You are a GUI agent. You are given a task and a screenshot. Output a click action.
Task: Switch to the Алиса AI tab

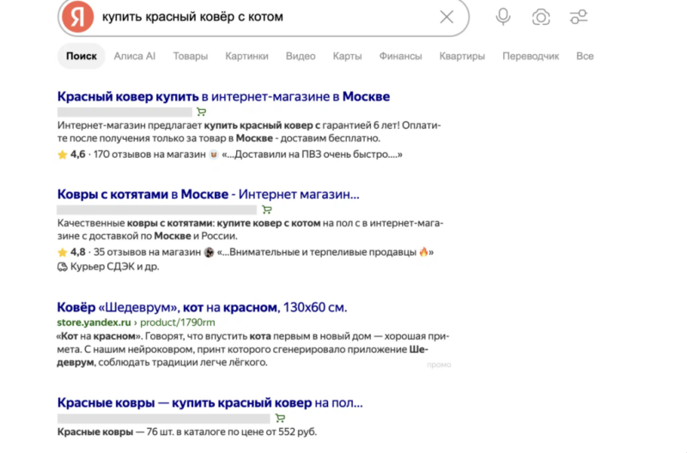pyautogui.click(x=135, y=56)
